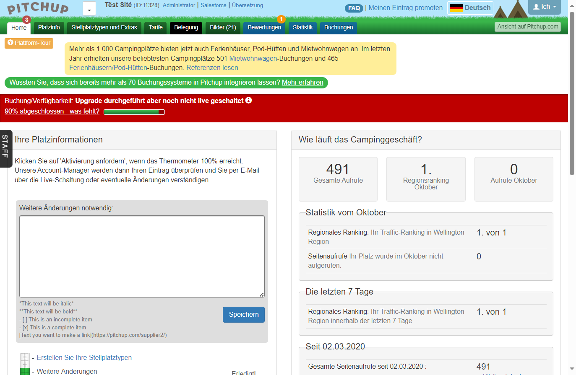Start the Plattform-Tour
Screen dimensions: 576x375
pos(29,43)
